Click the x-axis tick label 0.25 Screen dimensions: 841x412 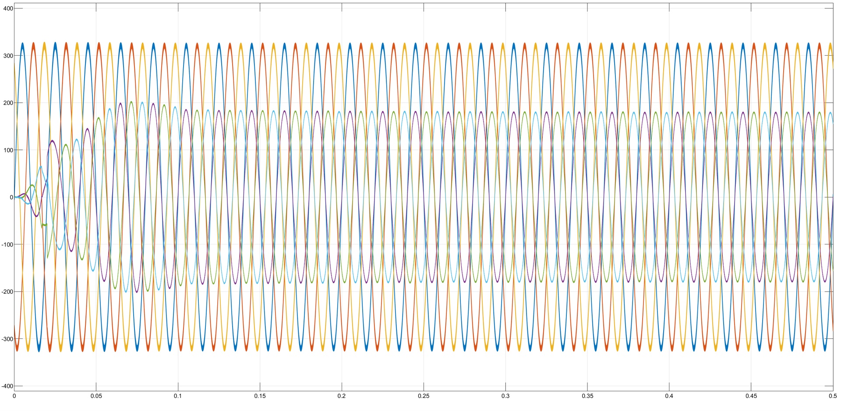424,396
